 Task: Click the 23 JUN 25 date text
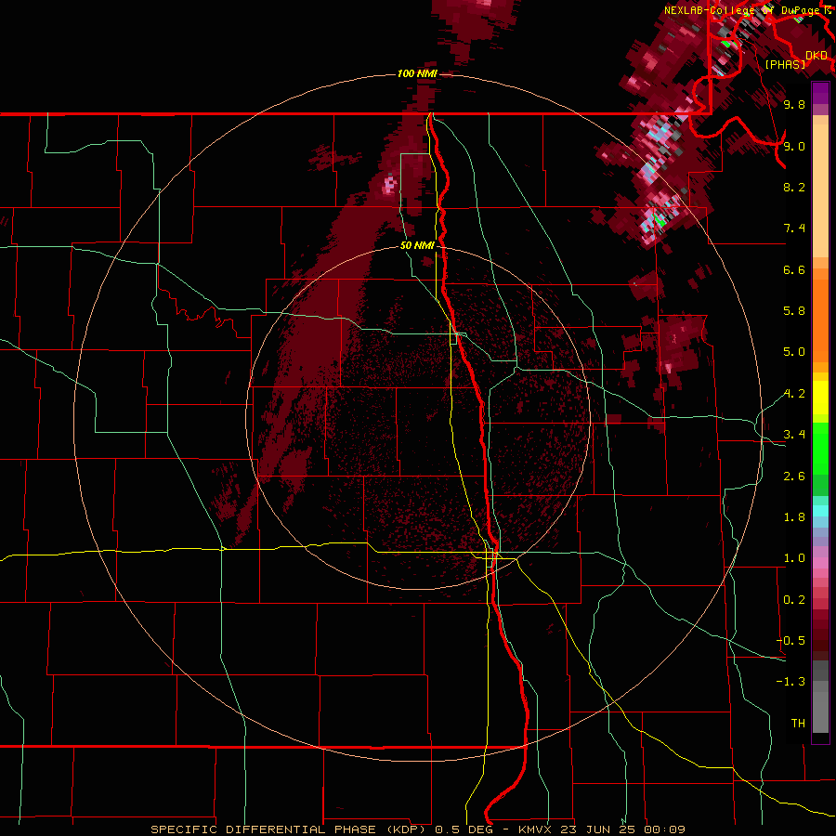pos(596,829)
